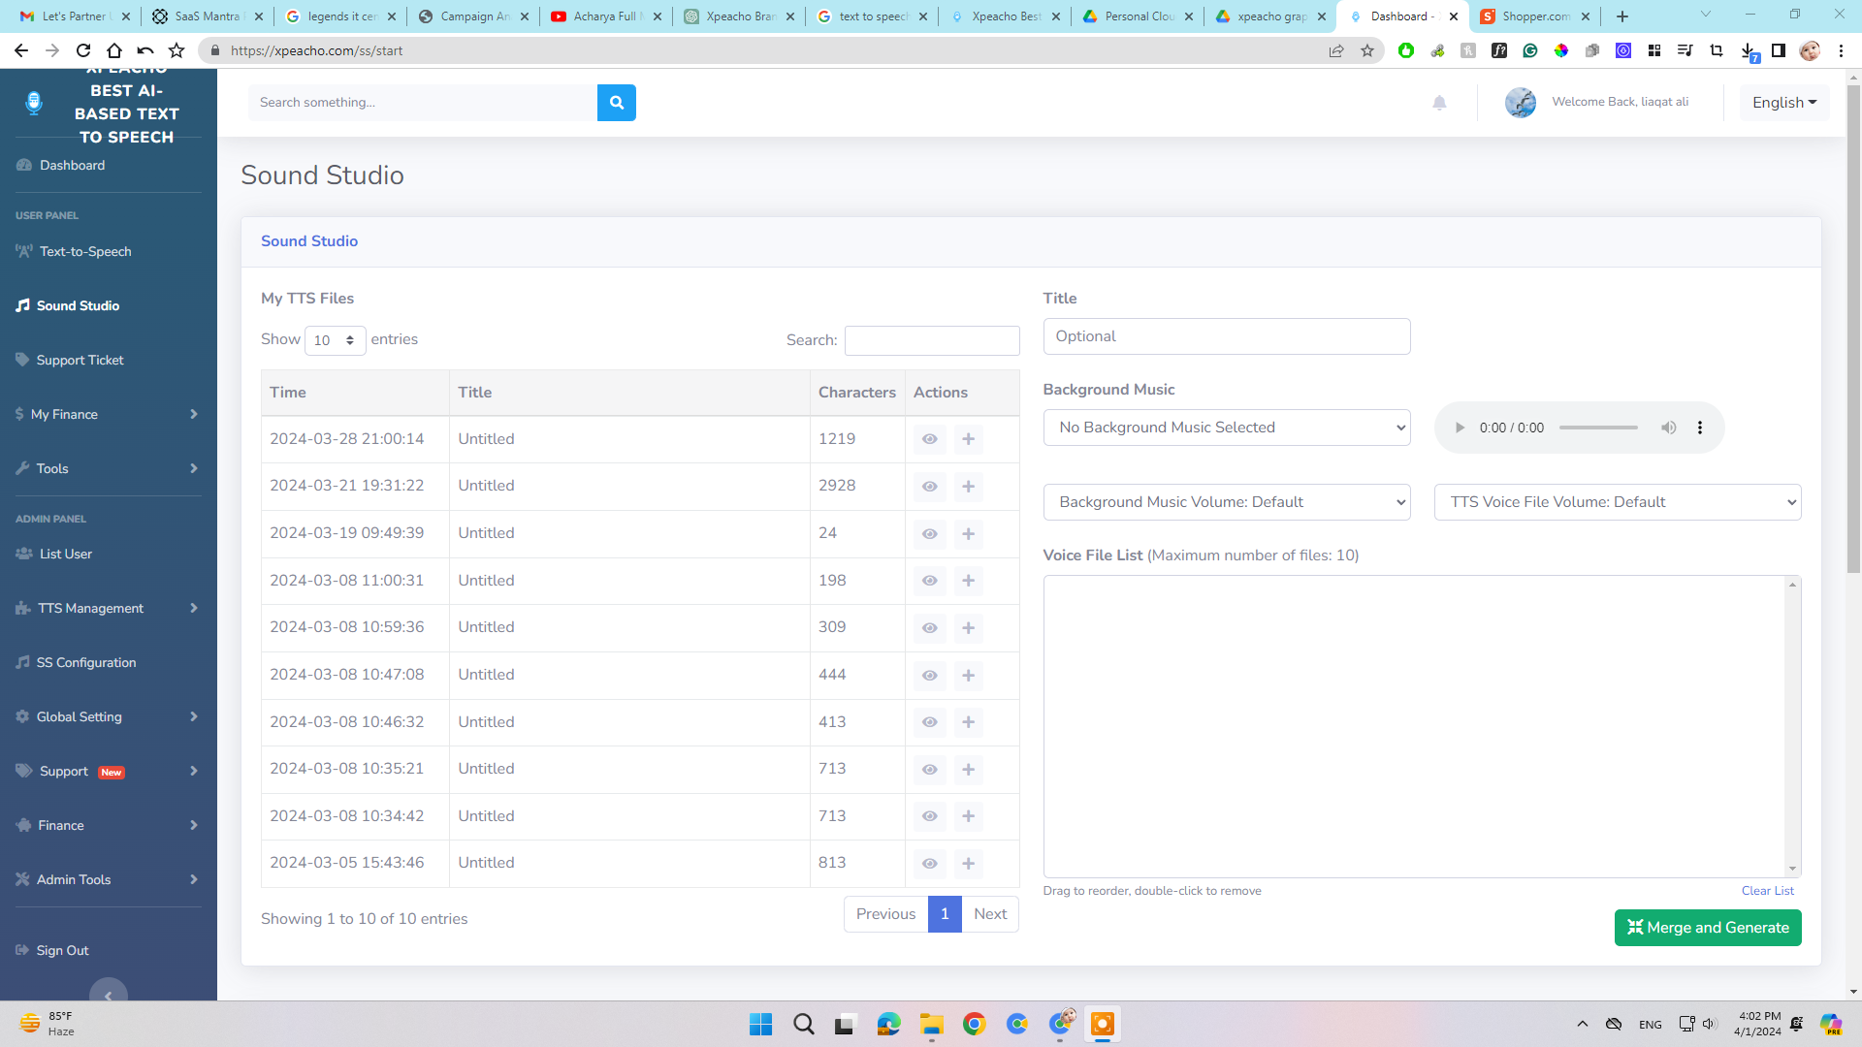Click the Clear List link
The width and height of the screenshot is (1862, 1047).
[x=1767, y=891]
